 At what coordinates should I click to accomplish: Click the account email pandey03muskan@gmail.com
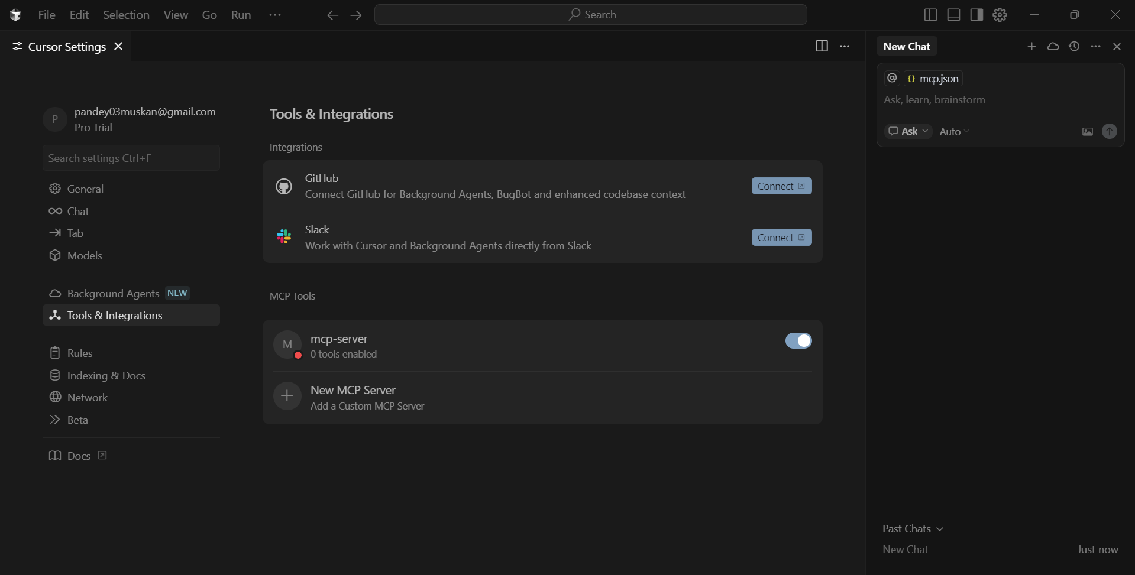click(x=145, y=111)
